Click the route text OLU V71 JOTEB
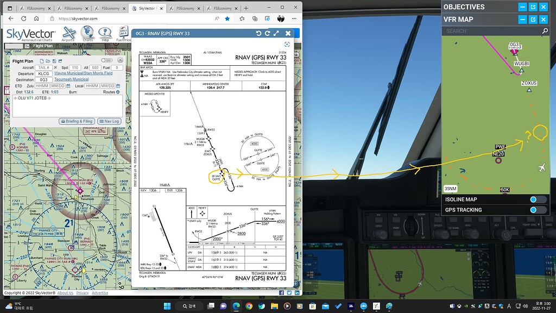The width and height of the screenshot is (556, 313). click(32, 98)
